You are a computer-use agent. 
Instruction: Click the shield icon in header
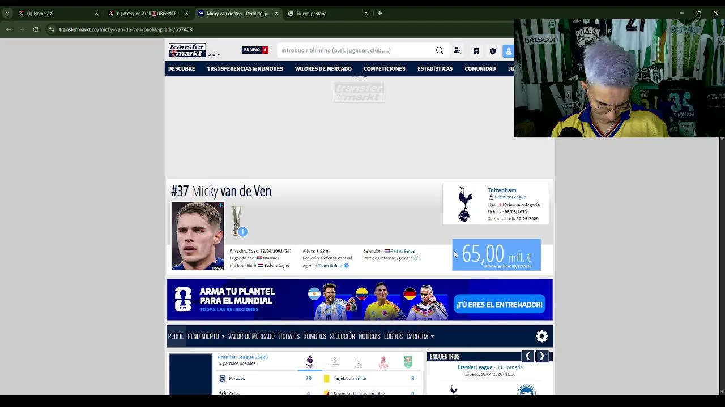493,51
